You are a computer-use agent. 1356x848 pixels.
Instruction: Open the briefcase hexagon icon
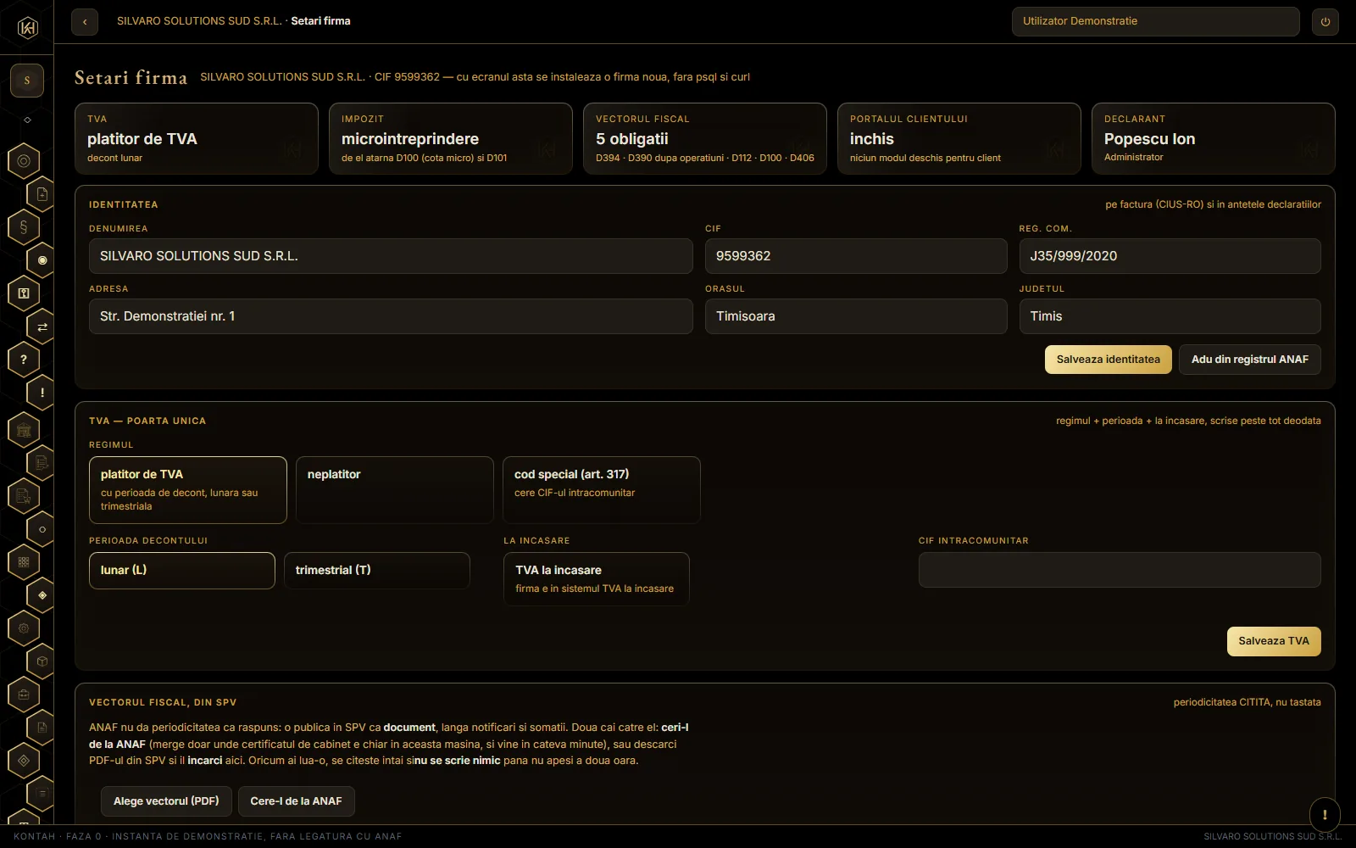(24, 695)
